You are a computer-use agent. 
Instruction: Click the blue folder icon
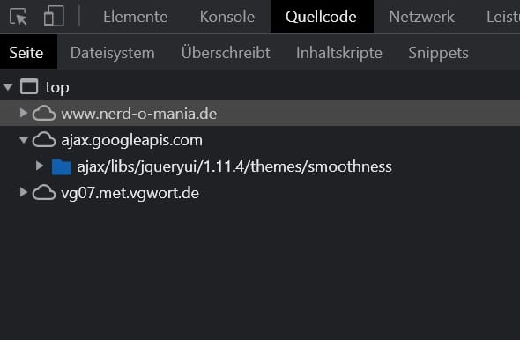point(61,166)
